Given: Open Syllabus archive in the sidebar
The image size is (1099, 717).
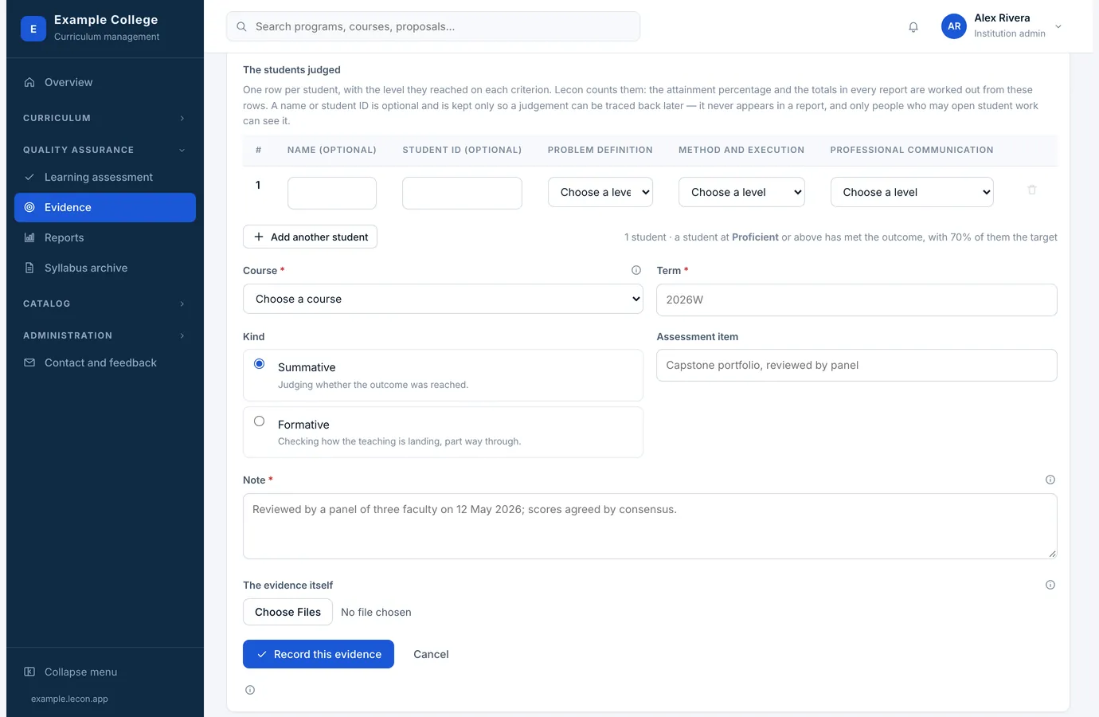Looking at the screenshot, I should (104, 268).
